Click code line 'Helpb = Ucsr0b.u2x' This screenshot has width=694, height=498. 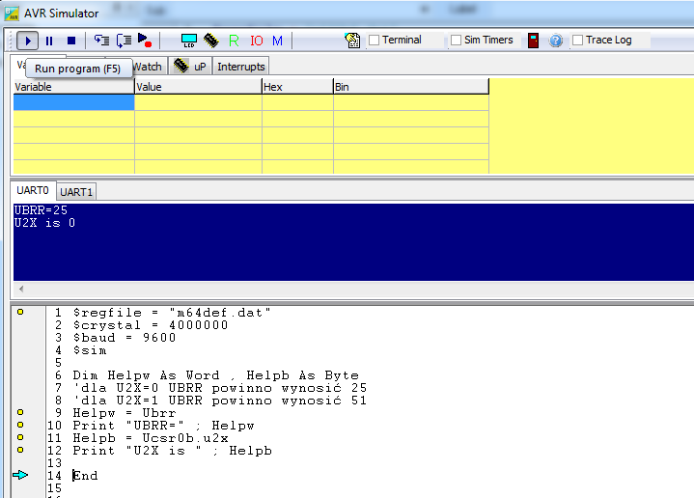tap(151, 438)
